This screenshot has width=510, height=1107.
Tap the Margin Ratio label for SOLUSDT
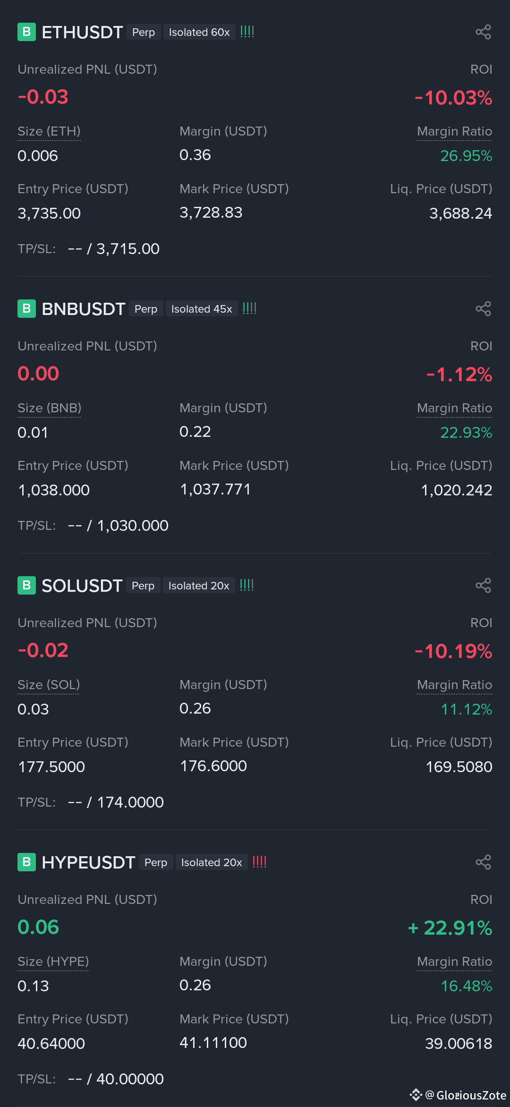[454, 685]
